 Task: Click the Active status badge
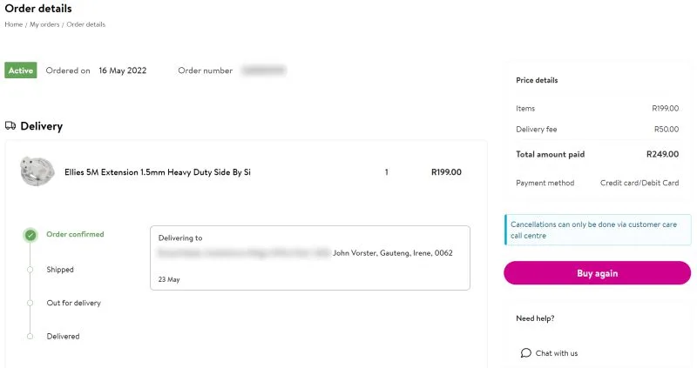pos(20,70)
